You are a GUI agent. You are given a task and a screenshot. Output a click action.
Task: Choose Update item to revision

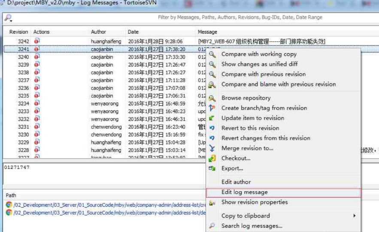pyautogui.click(x=253, y=118)
